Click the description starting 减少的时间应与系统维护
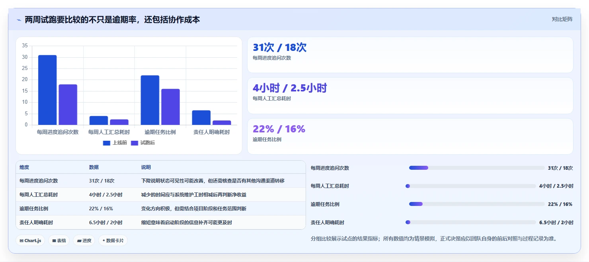The width and height of the screenshot is (589, 262). [194, 194]
